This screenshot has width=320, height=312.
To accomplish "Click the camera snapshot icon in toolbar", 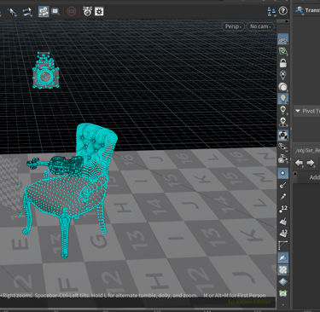I will point(87,11).
